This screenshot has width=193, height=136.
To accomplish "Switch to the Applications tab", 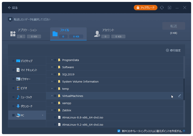I will tap(27, 33).
